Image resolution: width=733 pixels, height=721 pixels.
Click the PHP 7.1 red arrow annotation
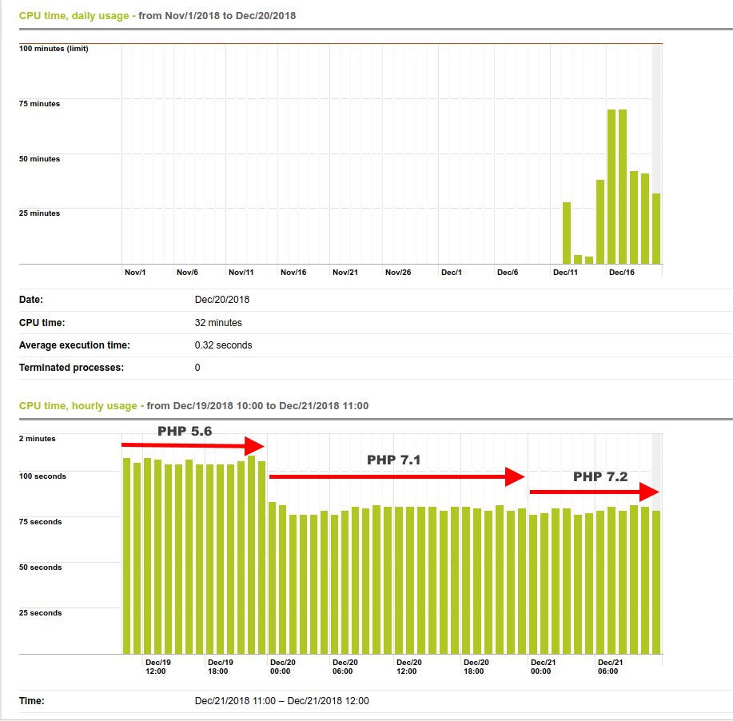point(400,476)
